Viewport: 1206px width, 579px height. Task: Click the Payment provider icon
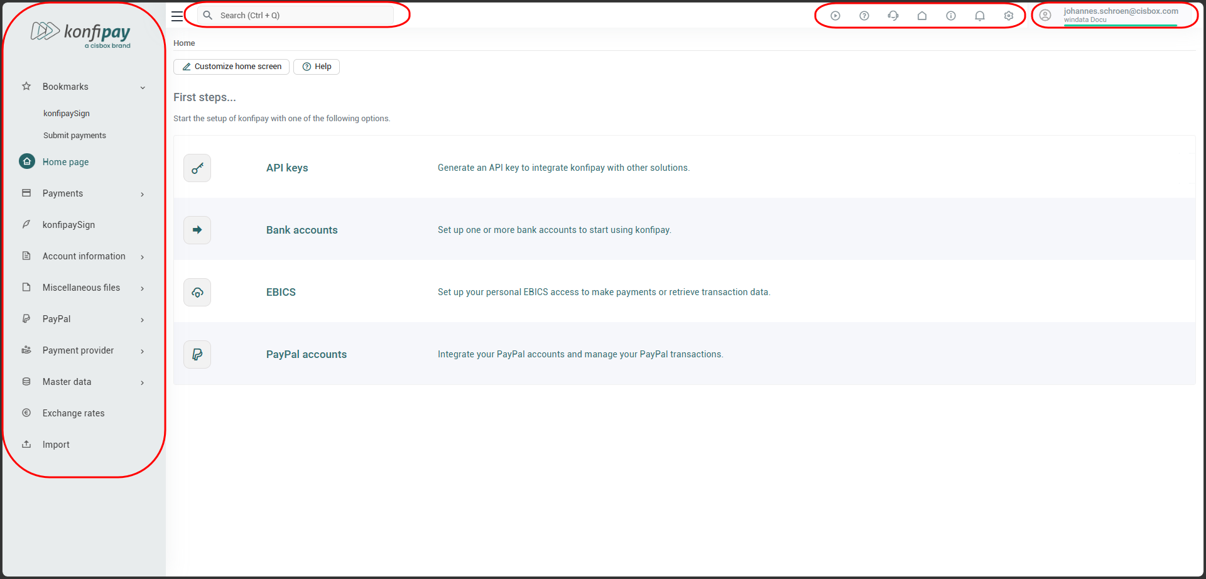(26, 350)
